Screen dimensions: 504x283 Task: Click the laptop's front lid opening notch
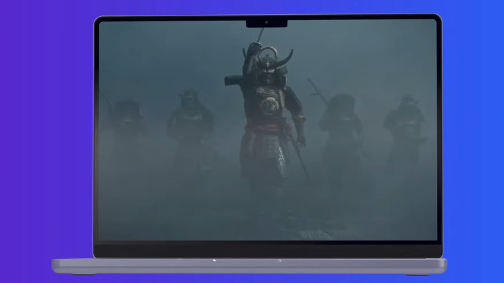248,260
